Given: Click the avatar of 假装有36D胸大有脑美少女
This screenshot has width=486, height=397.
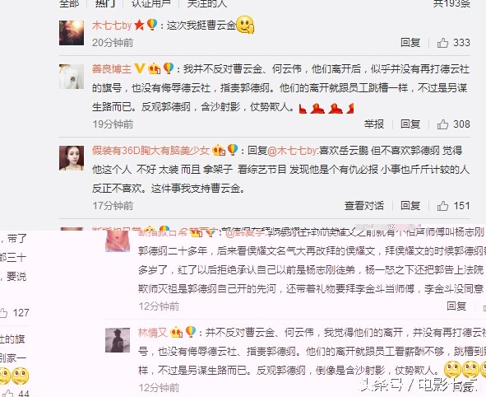Looking at the screenshot, I should click(x=72, y=158).
